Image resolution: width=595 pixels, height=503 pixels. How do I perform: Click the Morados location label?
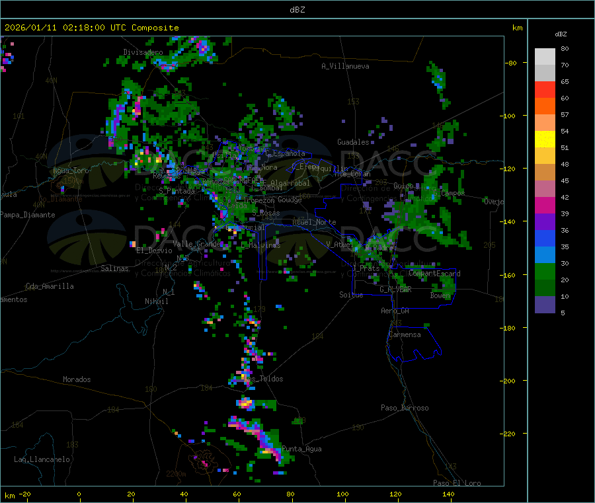(x=77, y=379)
